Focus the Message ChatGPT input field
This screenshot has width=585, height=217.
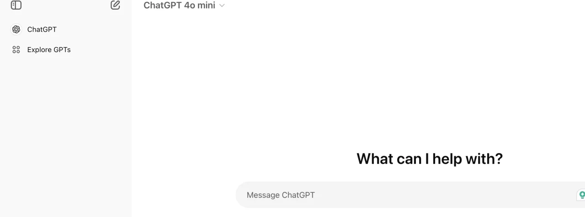tap(410, 195)
